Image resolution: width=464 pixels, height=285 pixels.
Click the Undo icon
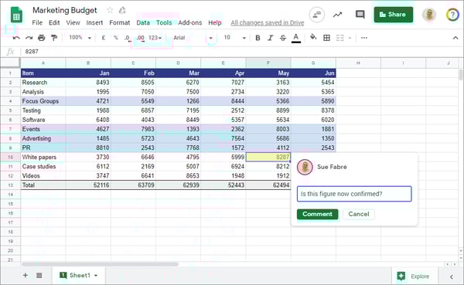[x=16, y=38]
